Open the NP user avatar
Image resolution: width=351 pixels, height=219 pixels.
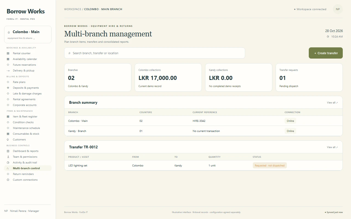click(338, 9)
